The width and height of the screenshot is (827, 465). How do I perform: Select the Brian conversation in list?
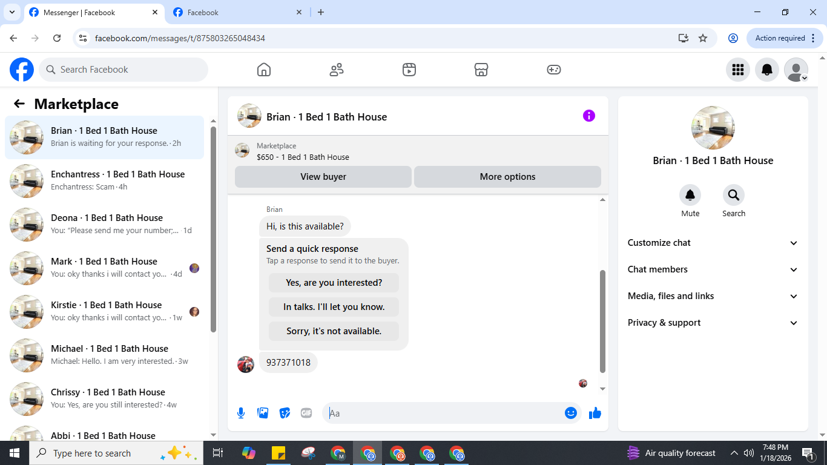click(105, 137)
